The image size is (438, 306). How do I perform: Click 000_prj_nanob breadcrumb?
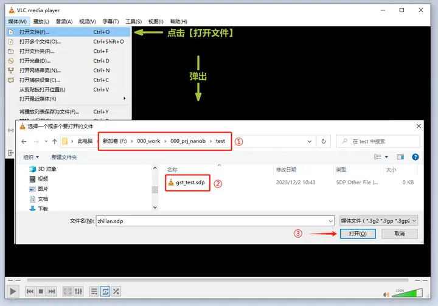188,141
